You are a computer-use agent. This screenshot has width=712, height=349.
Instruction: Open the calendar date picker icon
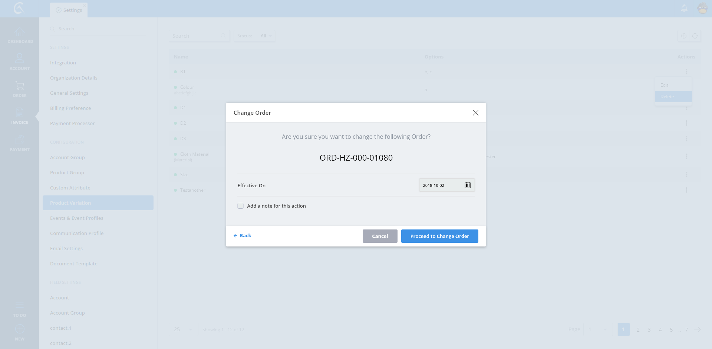click(x=468, y=185)
